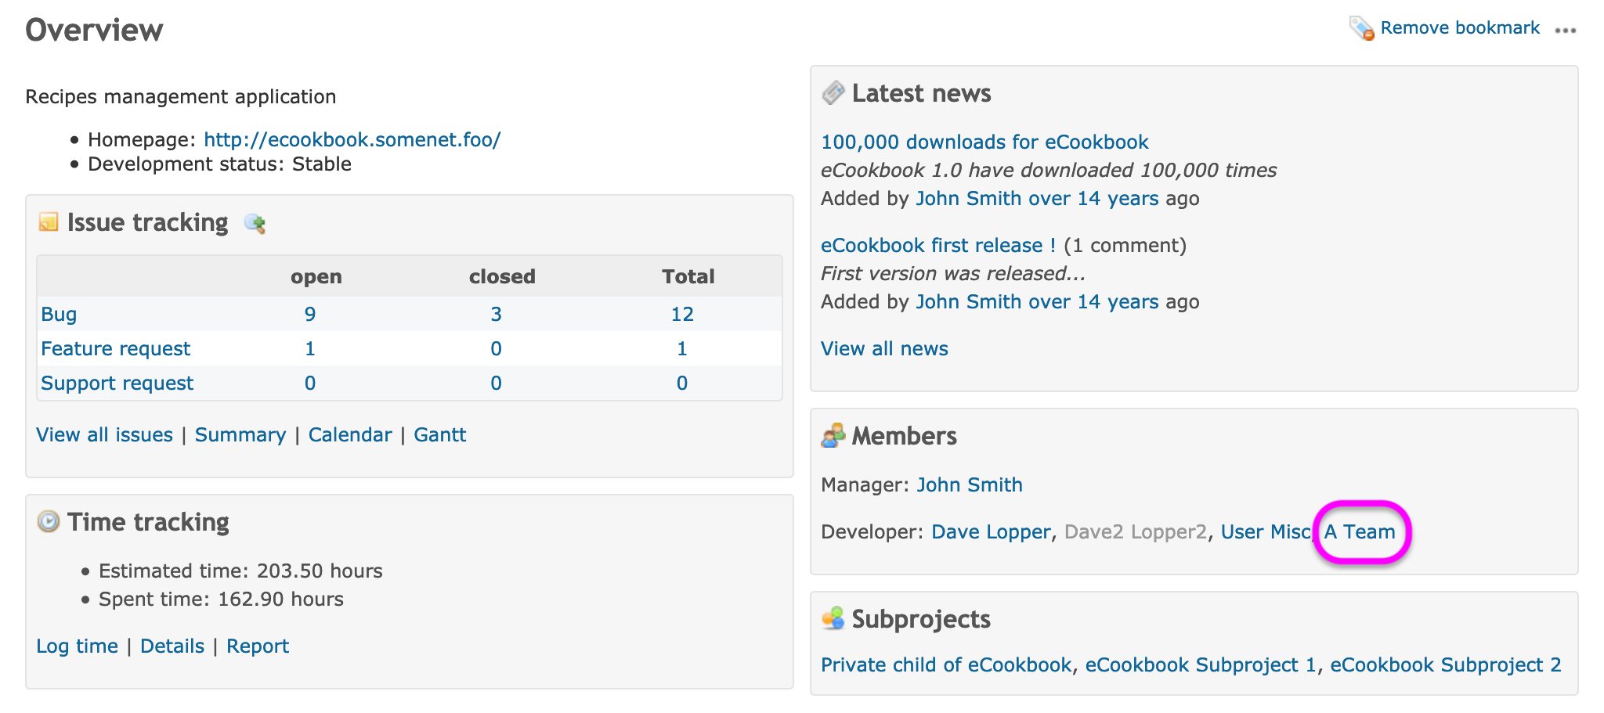Open User Misc developer profile
Screen dimensions: 1604x713
1266,531
